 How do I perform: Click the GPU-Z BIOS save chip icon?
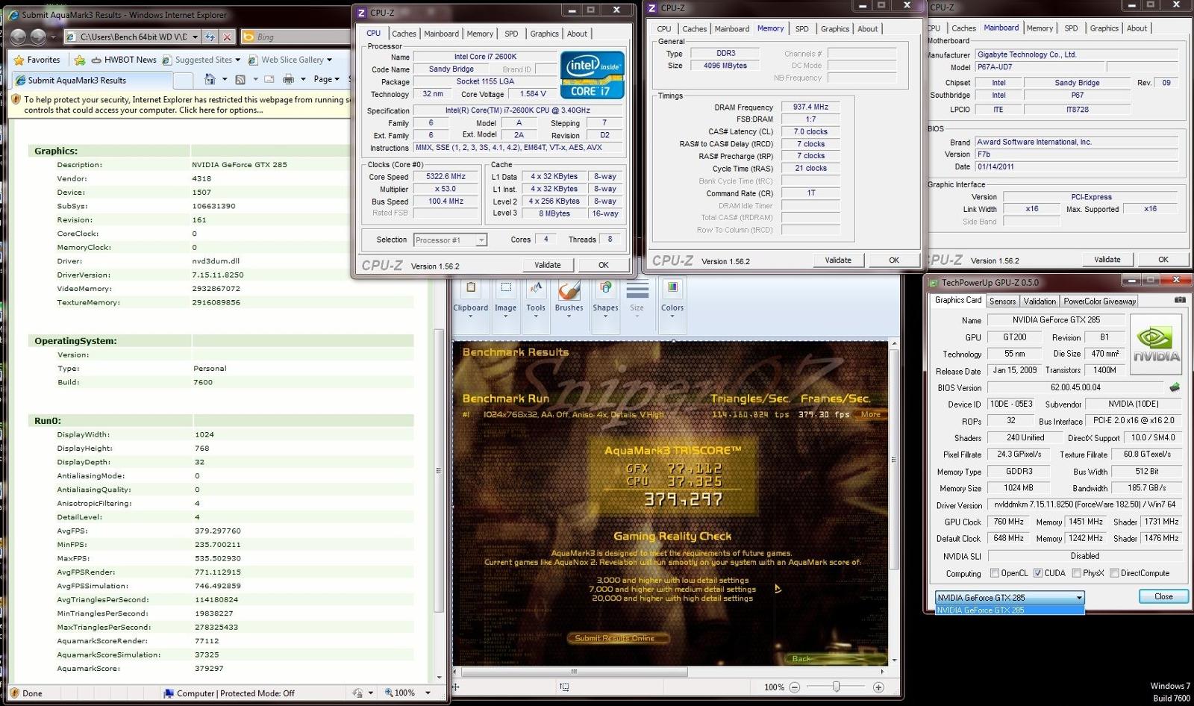coord(1174,387)
